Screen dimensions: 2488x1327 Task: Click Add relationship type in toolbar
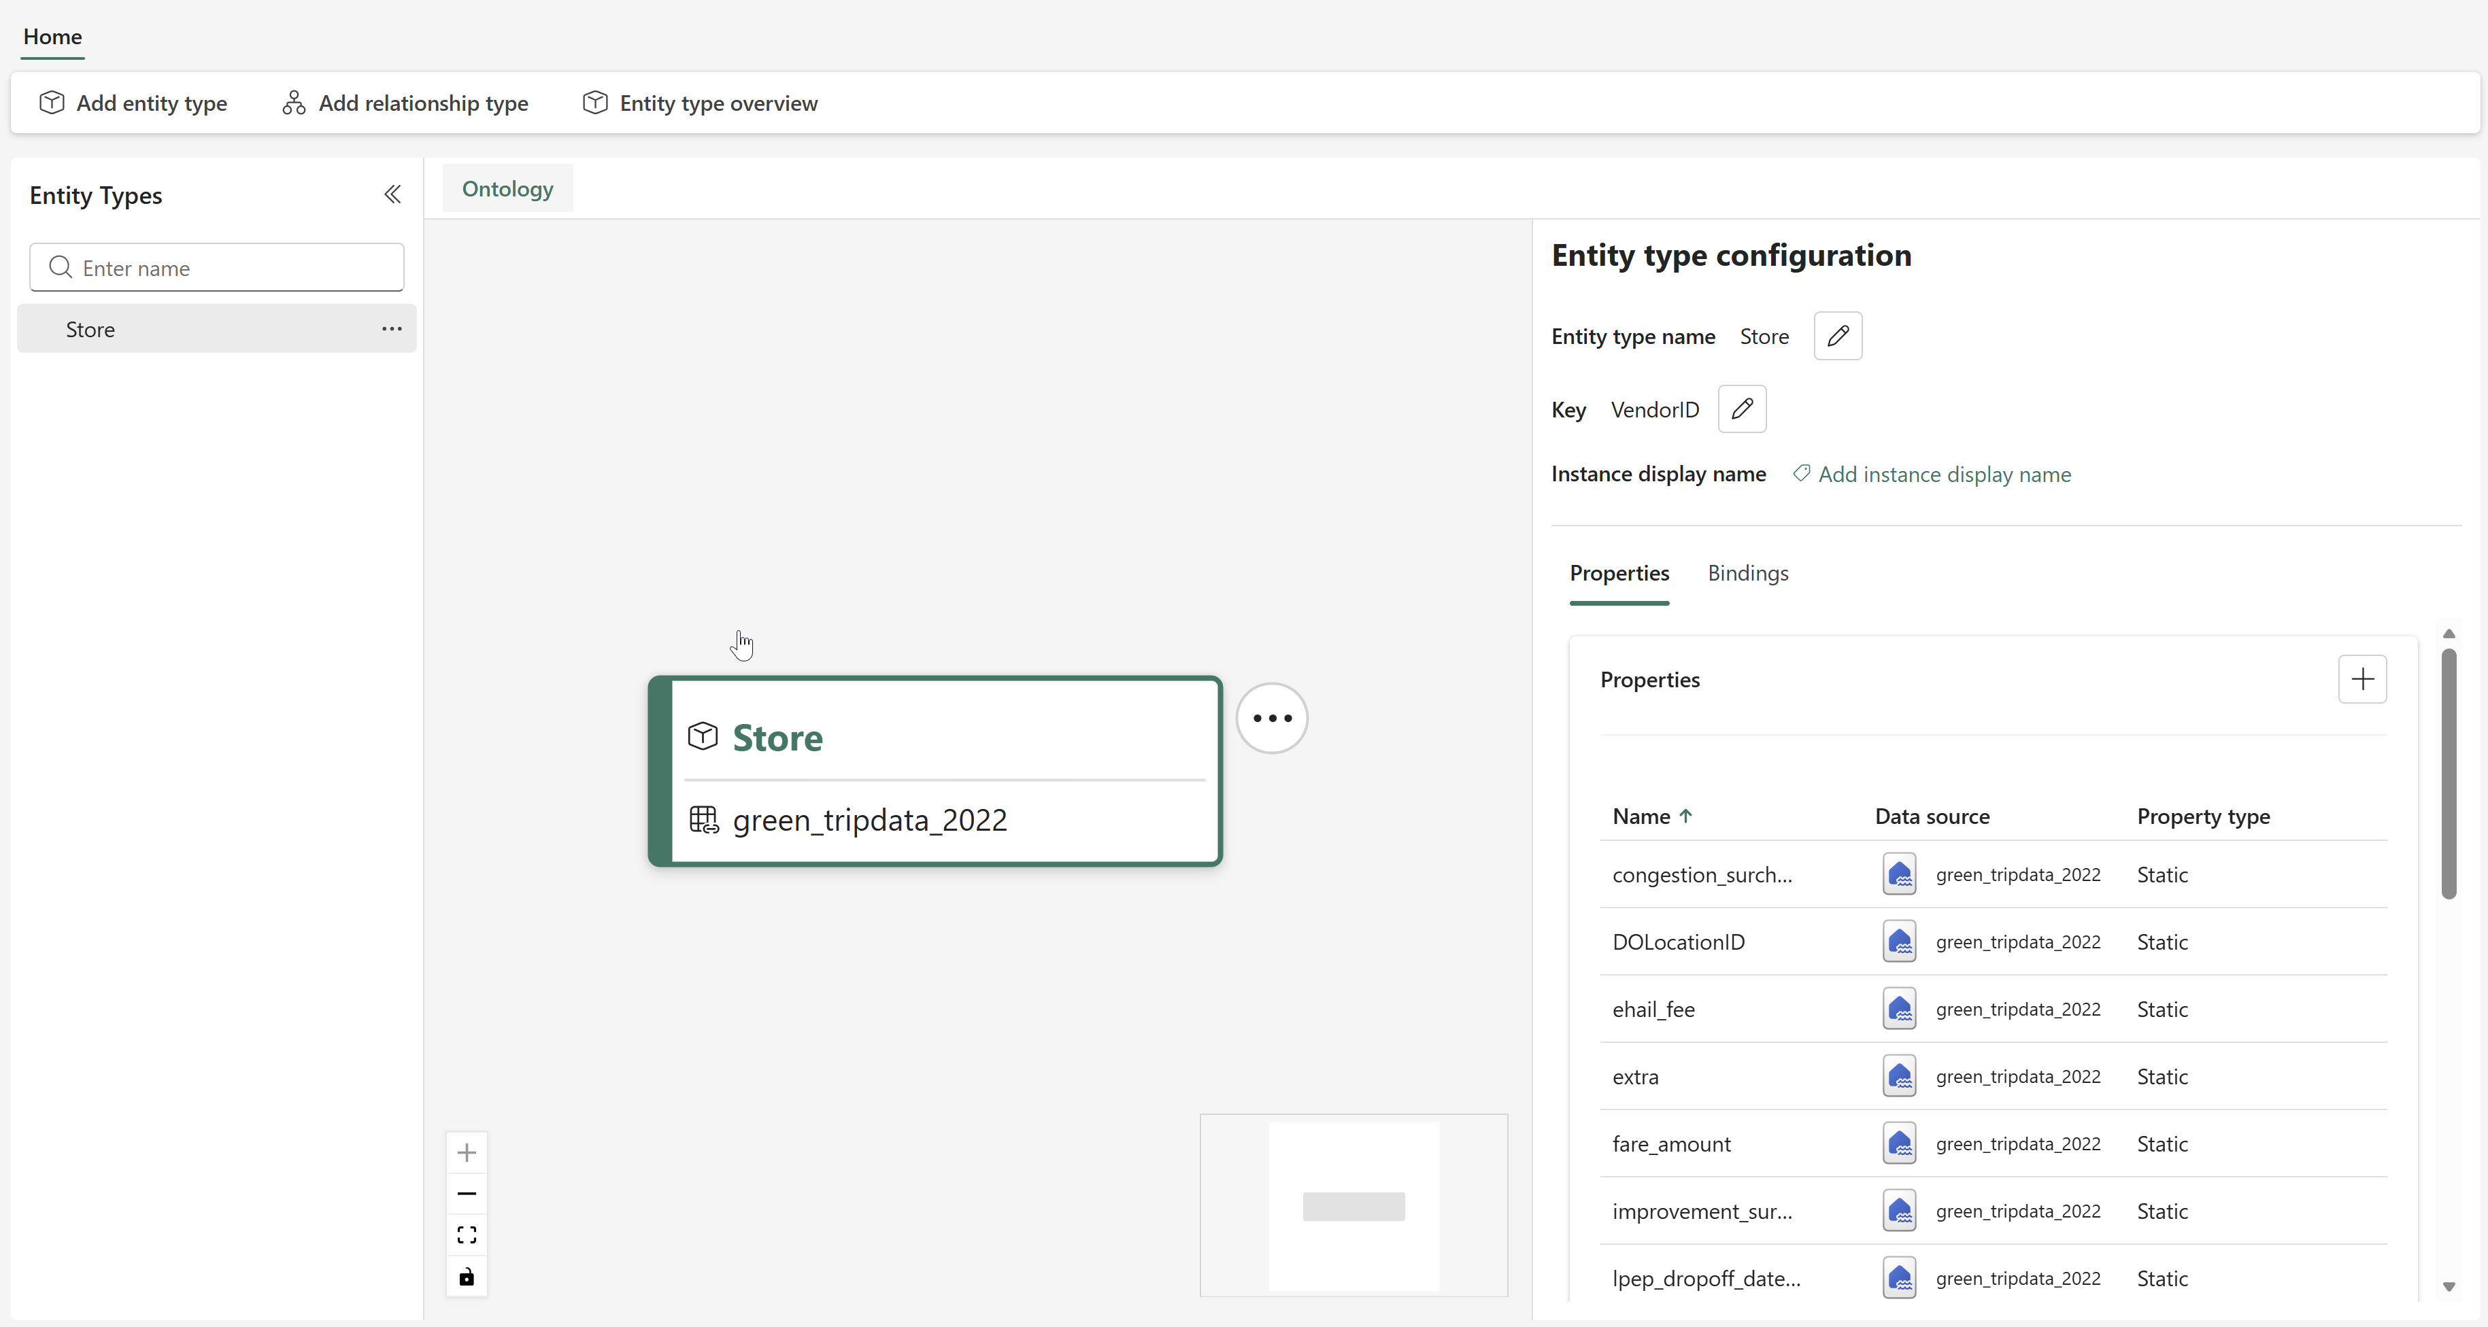[x=405, y=103]
